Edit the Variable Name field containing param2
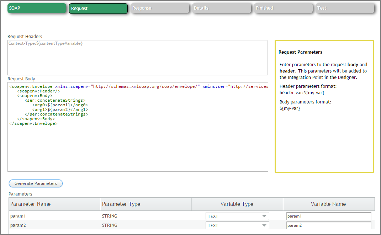Screen dimensions: 381x235 [x=329, y=225]
